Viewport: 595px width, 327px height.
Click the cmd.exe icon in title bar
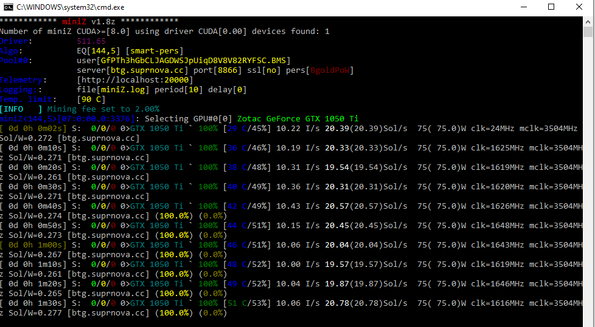click(8, 7)
